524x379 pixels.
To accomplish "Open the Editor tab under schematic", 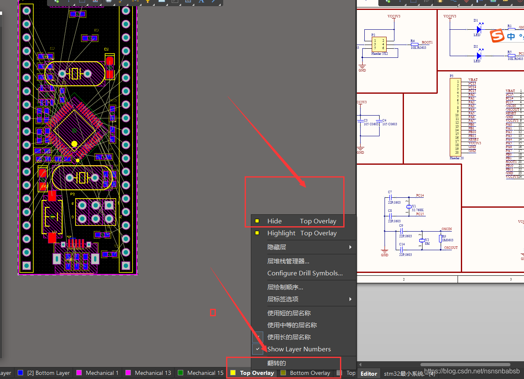I will 369,374.
